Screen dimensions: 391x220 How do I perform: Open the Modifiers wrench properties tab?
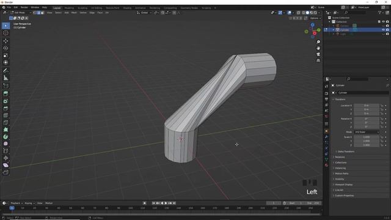326,137
